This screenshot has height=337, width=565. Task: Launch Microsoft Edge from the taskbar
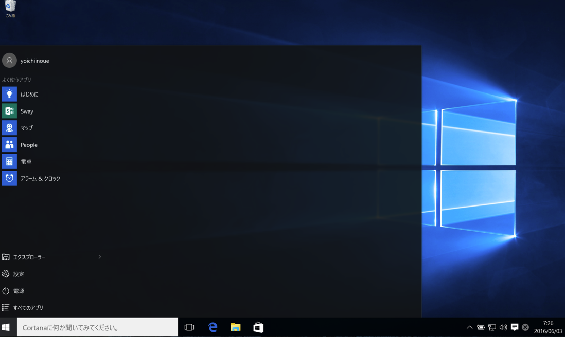tap(213, 327)
